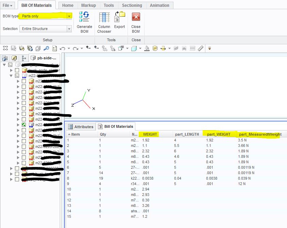287x228 pixels.
Task: Switch to the Home ribbon tab
Action: coord(68,5)
